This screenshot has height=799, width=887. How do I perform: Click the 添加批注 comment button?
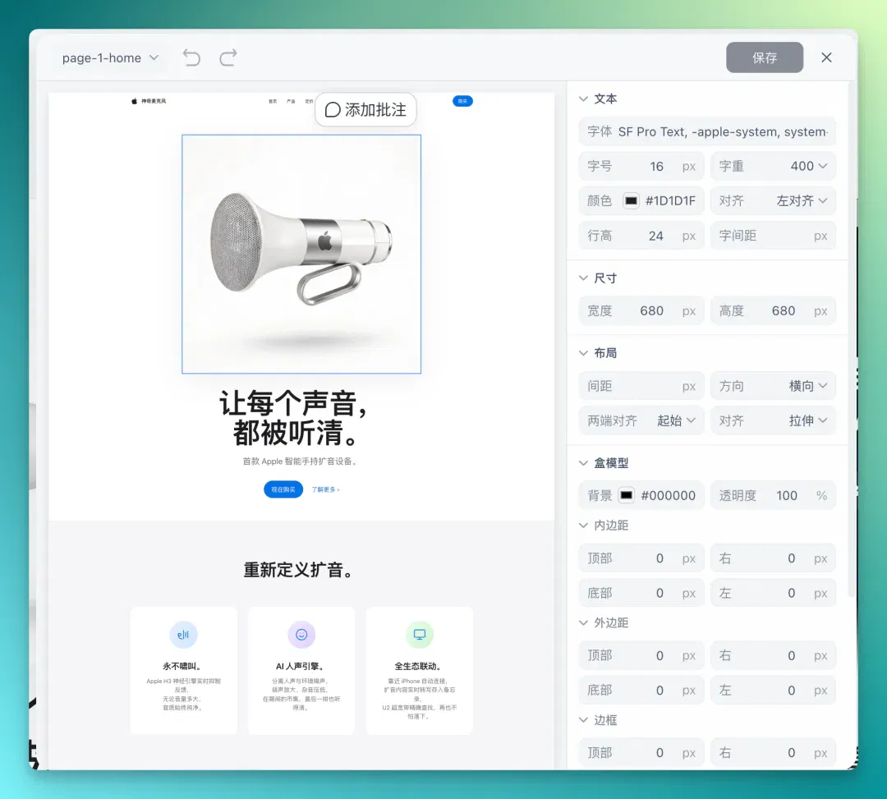[365, 110]
